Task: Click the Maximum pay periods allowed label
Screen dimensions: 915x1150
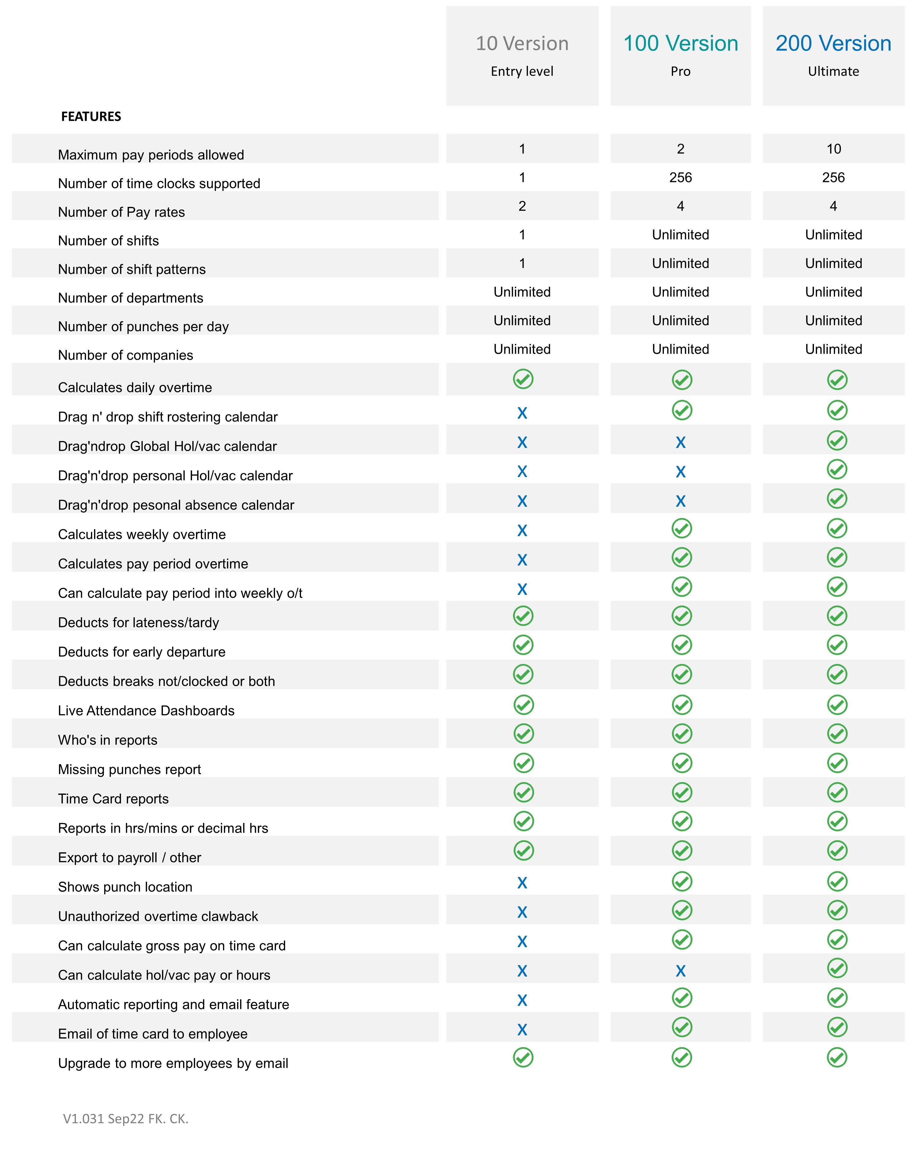Action: click(x=151, y=155)
